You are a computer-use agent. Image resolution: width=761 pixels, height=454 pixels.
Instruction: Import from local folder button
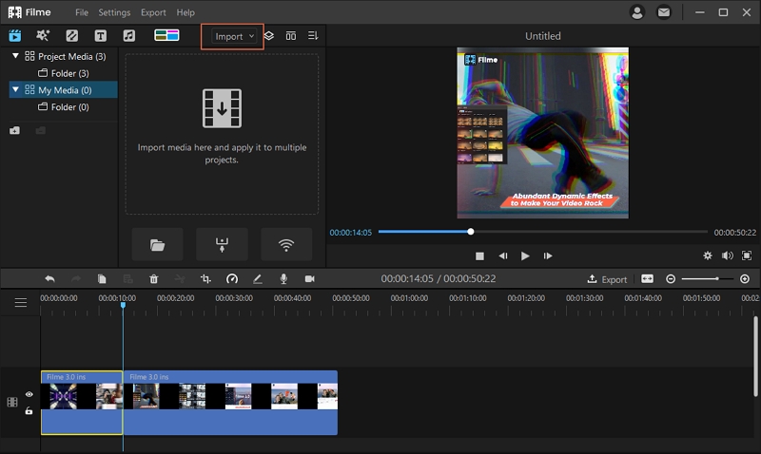tap(157, 245)
